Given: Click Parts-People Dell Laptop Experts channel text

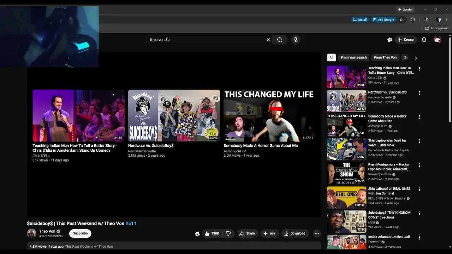Looking at the screenshot, I should [x=389, y=150].
